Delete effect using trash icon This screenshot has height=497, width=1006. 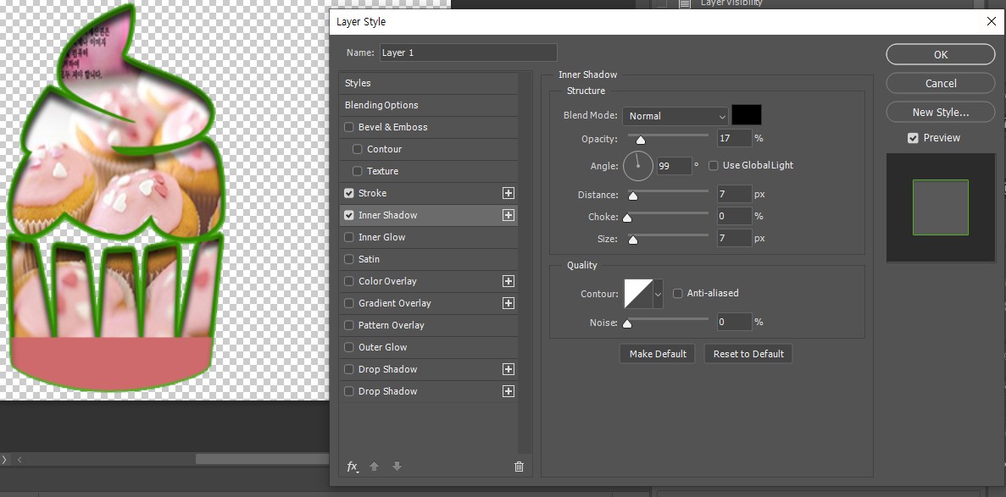(x=519, y=467)
